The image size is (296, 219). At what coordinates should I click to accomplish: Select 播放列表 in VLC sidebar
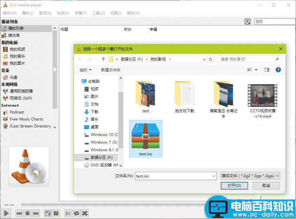(x=26, y=29)
